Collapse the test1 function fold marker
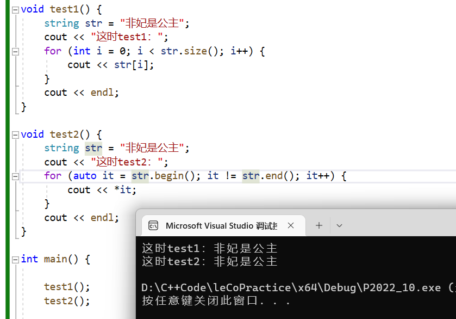Image resolution: width=456 pixels, height=319 pixels. (x=15, y=10)
